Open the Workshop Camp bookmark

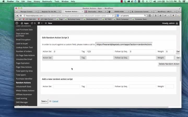[x=73, y=19]
